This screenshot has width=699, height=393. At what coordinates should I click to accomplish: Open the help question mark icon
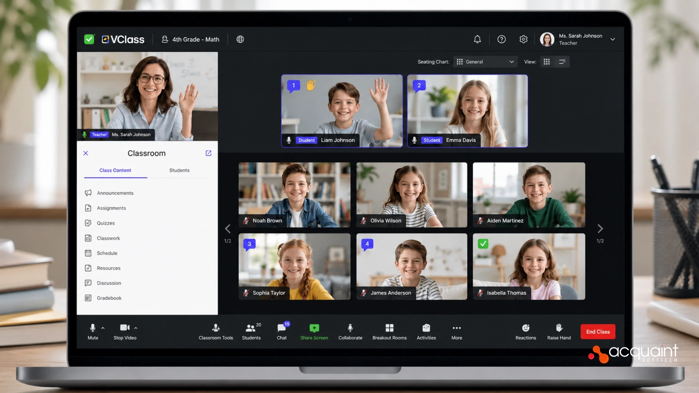tap(502, 39)
